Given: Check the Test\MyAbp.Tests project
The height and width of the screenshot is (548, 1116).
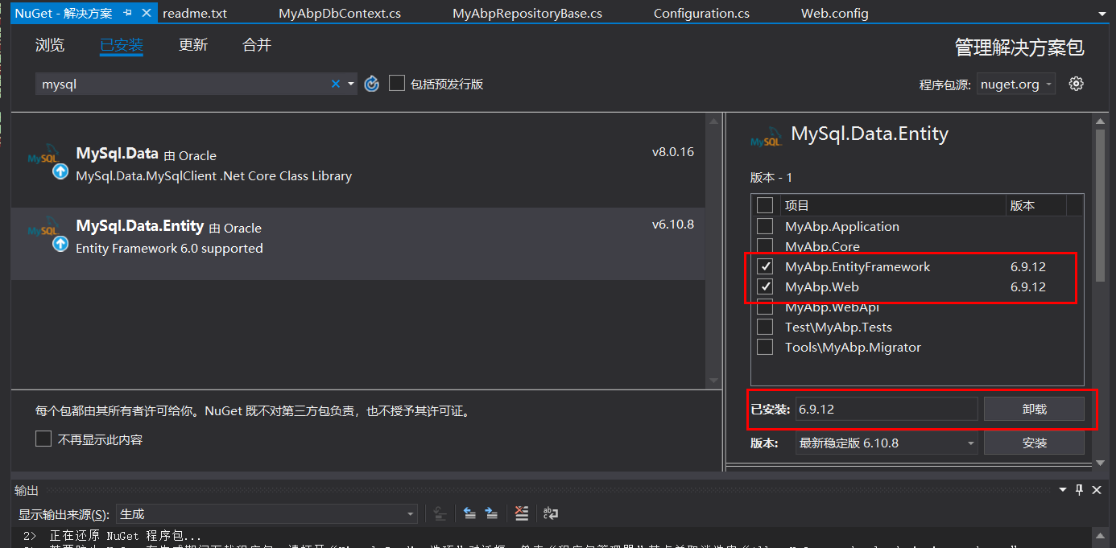Looking at the screenshot, I should [x=765, y=327].
